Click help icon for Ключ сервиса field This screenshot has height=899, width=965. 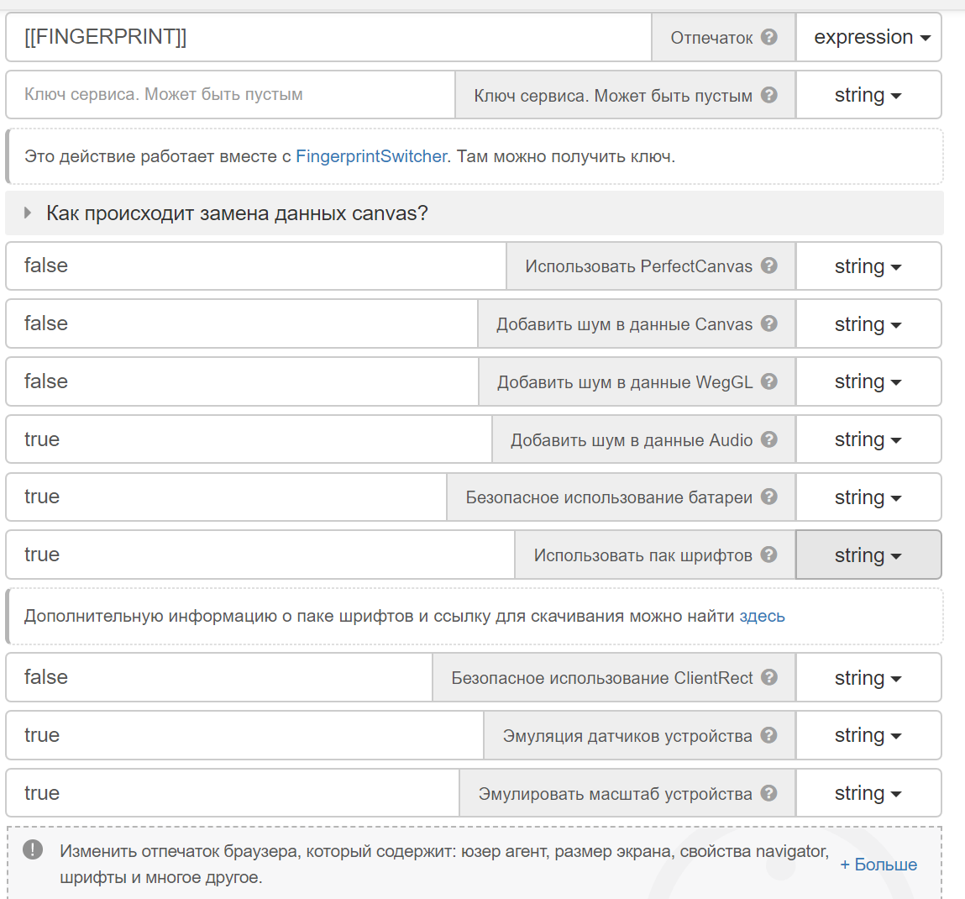768,95
